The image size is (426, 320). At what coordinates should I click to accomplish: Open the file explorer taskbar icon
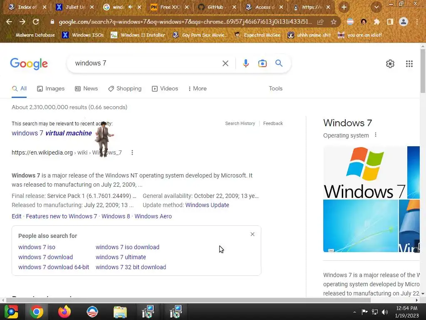pos(120,312)
